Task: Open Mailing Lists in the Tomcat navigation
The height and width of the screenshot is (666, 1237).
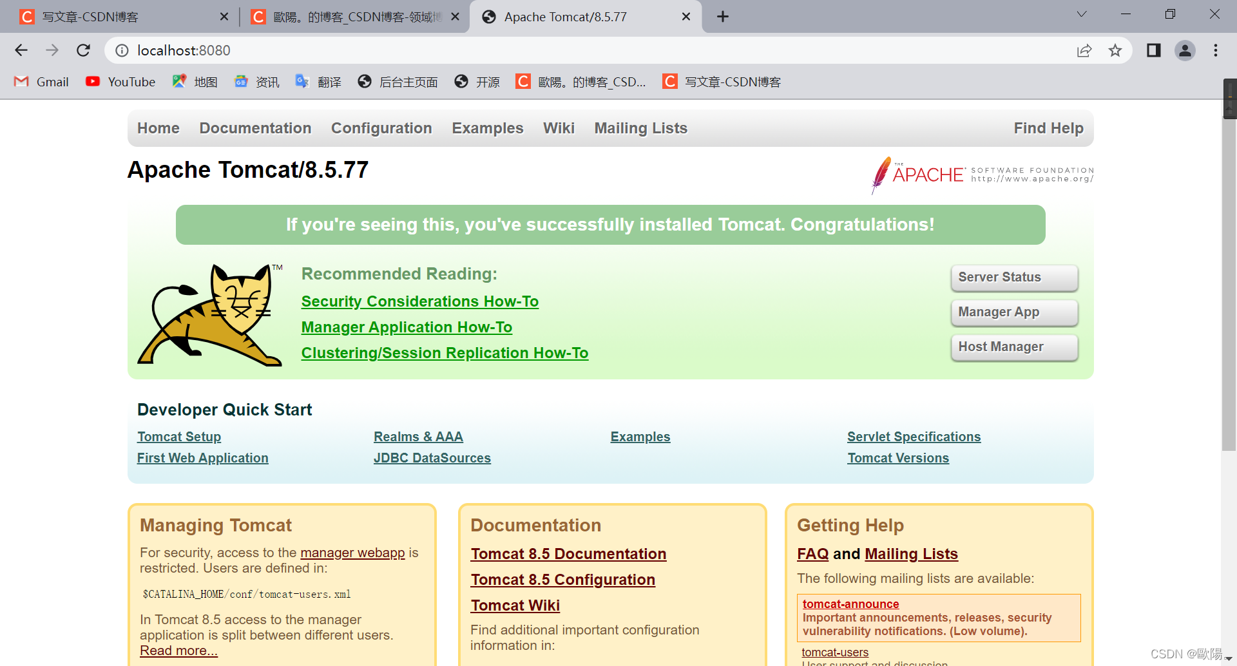Action: pos(641,128)
